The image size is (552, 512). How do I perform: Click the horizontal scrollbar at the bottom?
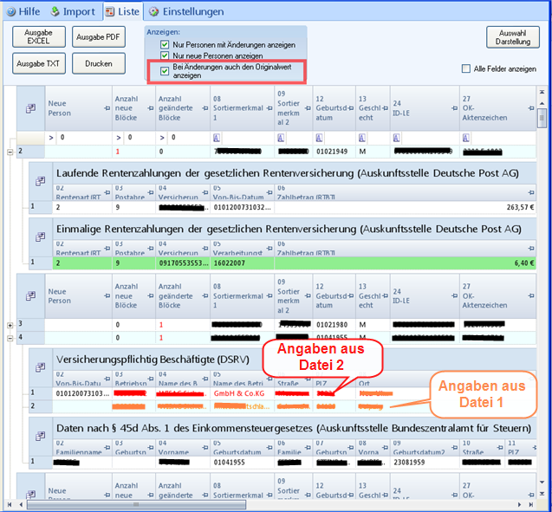point(260,504)
